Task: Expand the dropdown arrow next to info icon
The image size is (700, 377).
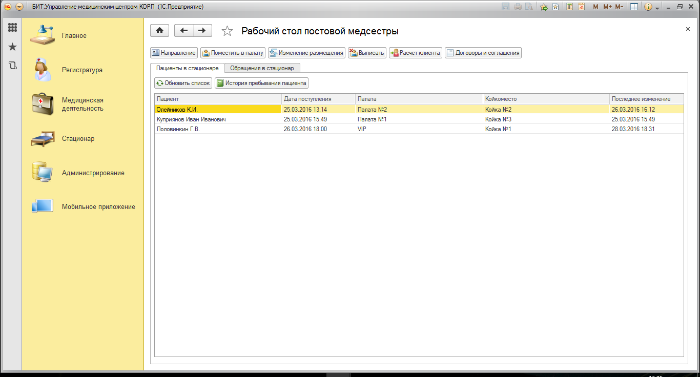Action: click(657, 7)
